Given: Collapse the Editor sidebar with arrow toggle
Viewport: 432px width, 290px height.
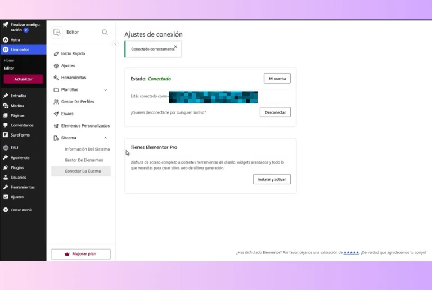Looking at the screenshot, I should coord(115,44).
